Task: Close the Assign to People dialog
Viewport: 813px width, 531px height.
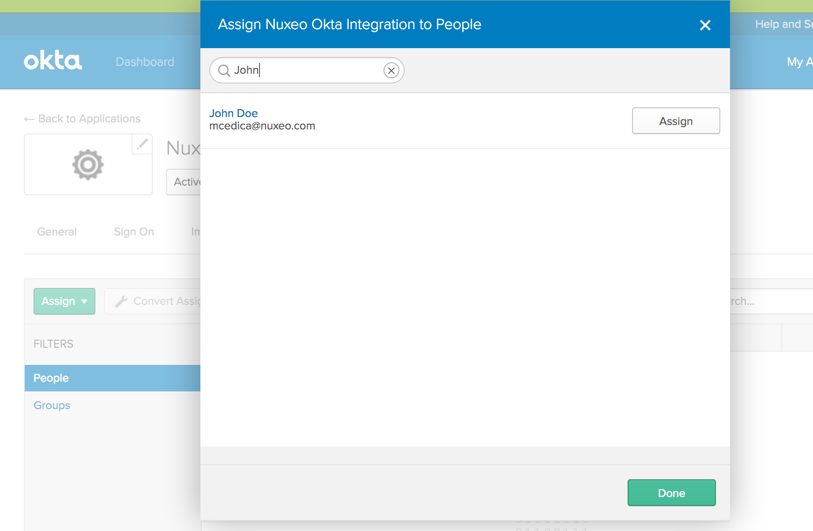Action: (x=705, y=25)
